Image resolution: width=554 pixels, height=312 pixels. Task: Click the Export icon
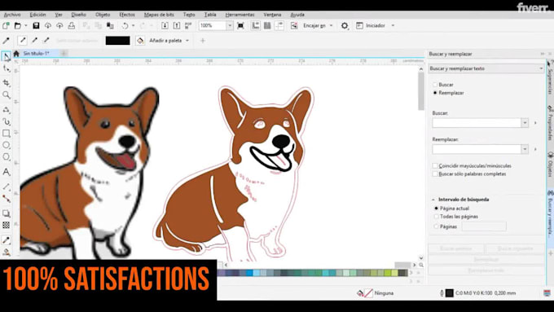[177, 25]
